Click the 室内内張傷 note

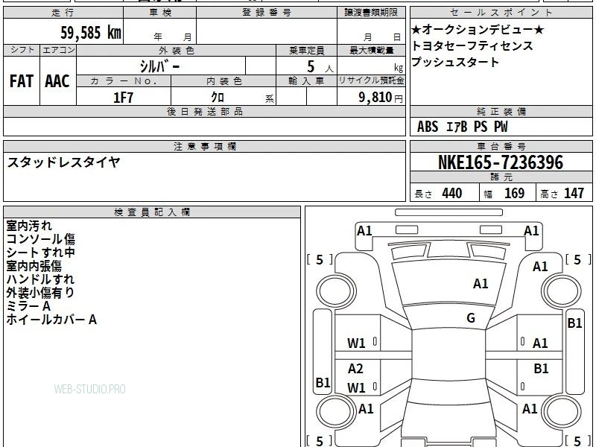(x=34, y=266)
